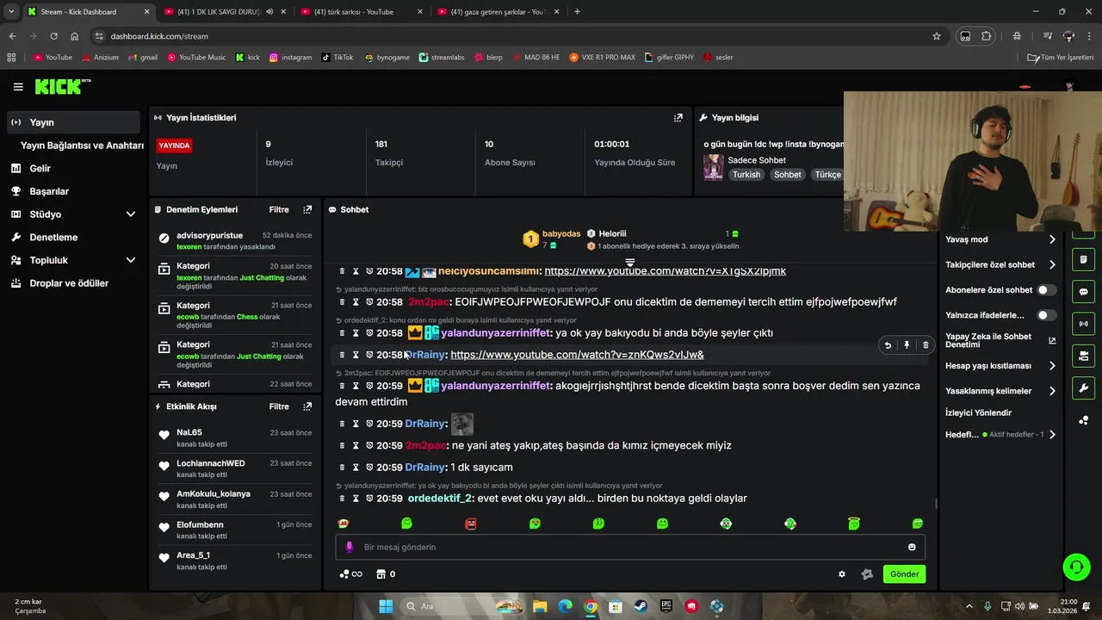
Task: Open the blerp bookmark
Action: coord(487,57)
